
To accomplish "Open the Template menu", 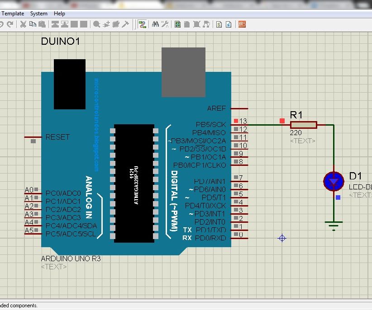I will (13, 14).
